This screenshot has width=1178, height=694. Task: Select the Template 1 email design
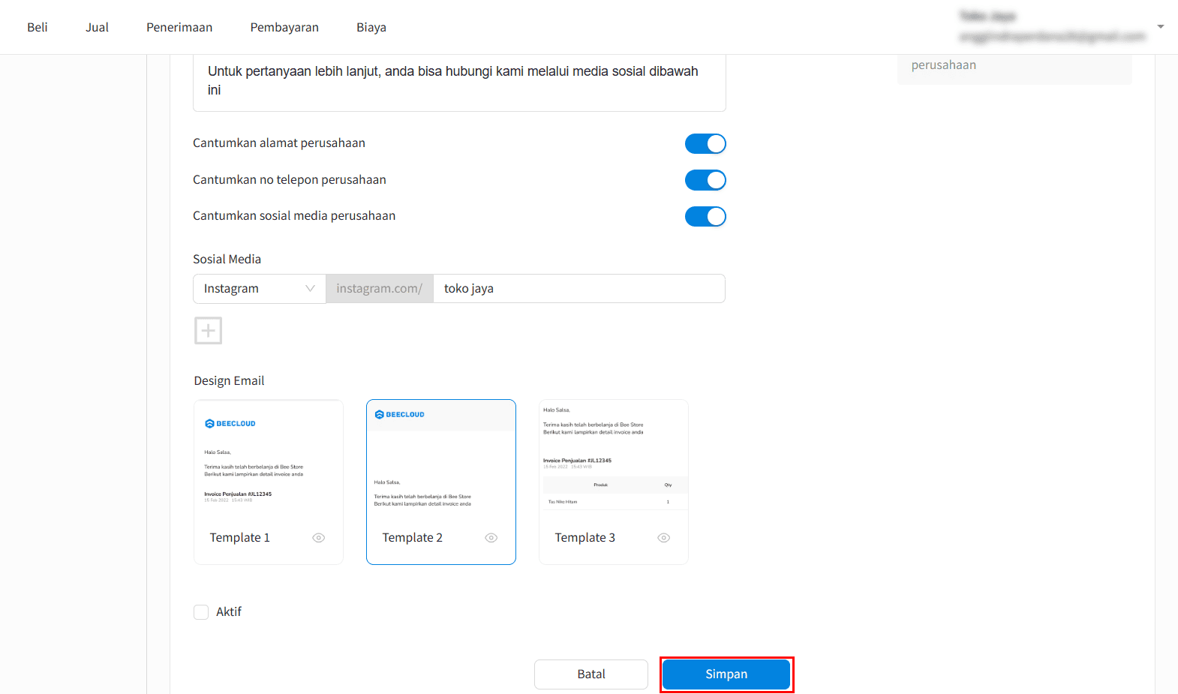(x=269, y=482)
